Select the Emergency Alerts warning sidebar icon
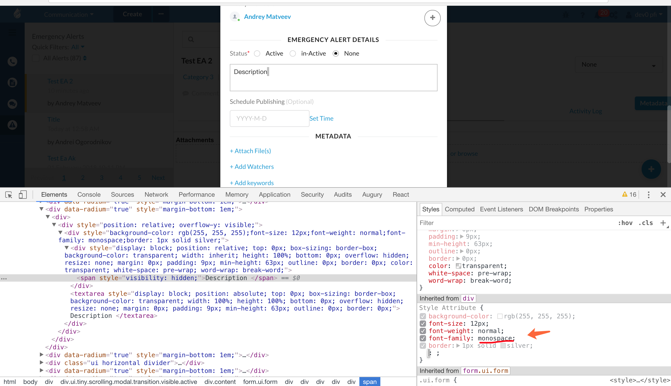This screenshot has width=671, height=386. [x=12, y=125]
